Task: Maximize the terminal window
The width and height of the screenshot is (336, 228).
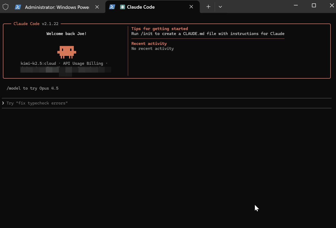Action: pos(314,5)
